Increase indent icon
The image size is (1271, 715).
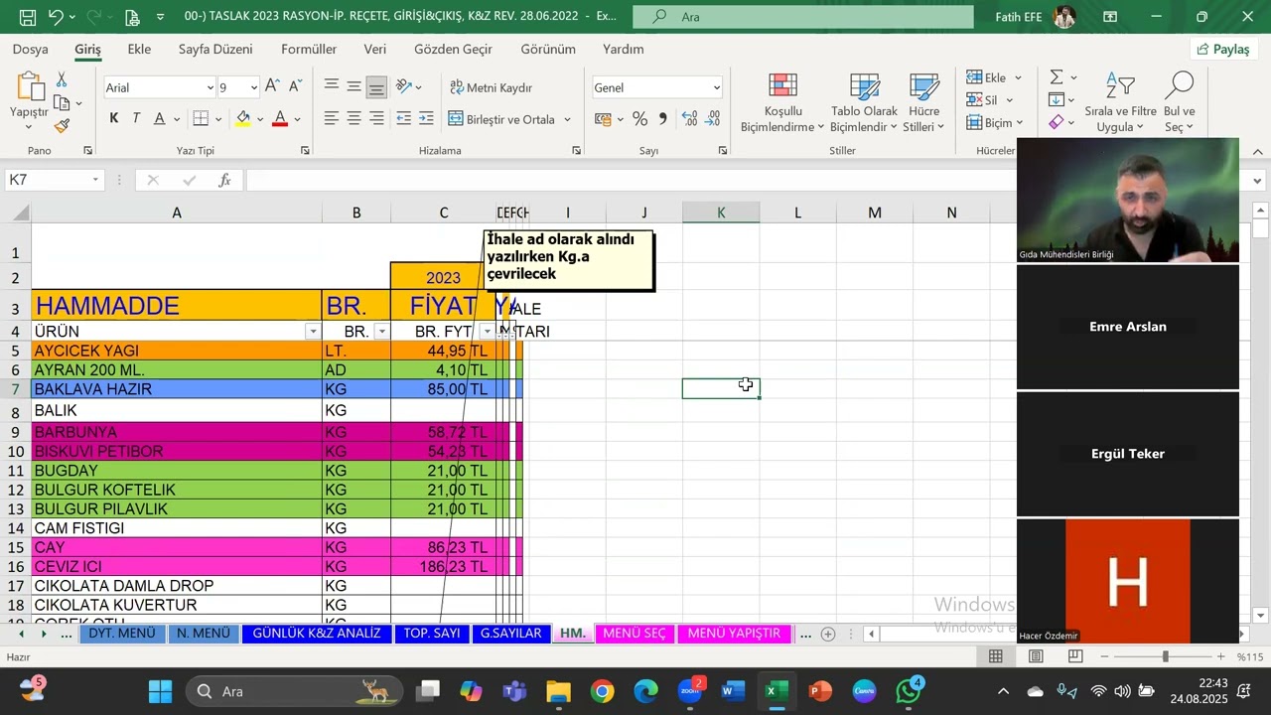point(427,119)
